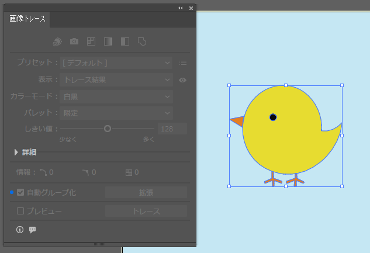Click the Auto-Color preset icon
The height and width of the screenshot is (253, 370).
[x=57, y=41]
